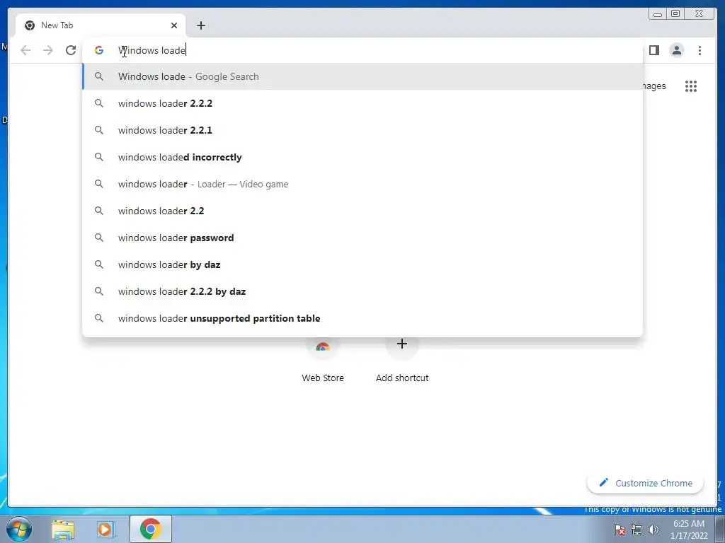Choose 'windows loader unsupported partition table'
This screenshot has height=543, width=725.
(x=362, y=318)
